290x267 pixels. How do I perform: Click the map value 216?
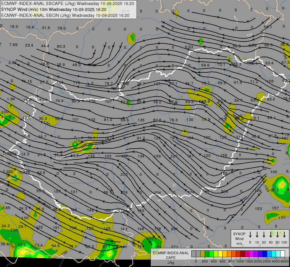coord(124,192)
